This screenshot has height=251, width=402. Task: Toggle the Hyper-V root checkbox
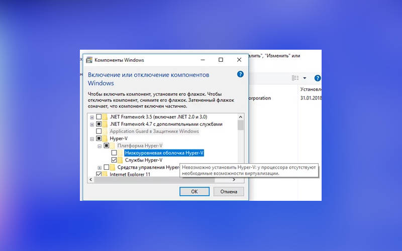(98, 139)
